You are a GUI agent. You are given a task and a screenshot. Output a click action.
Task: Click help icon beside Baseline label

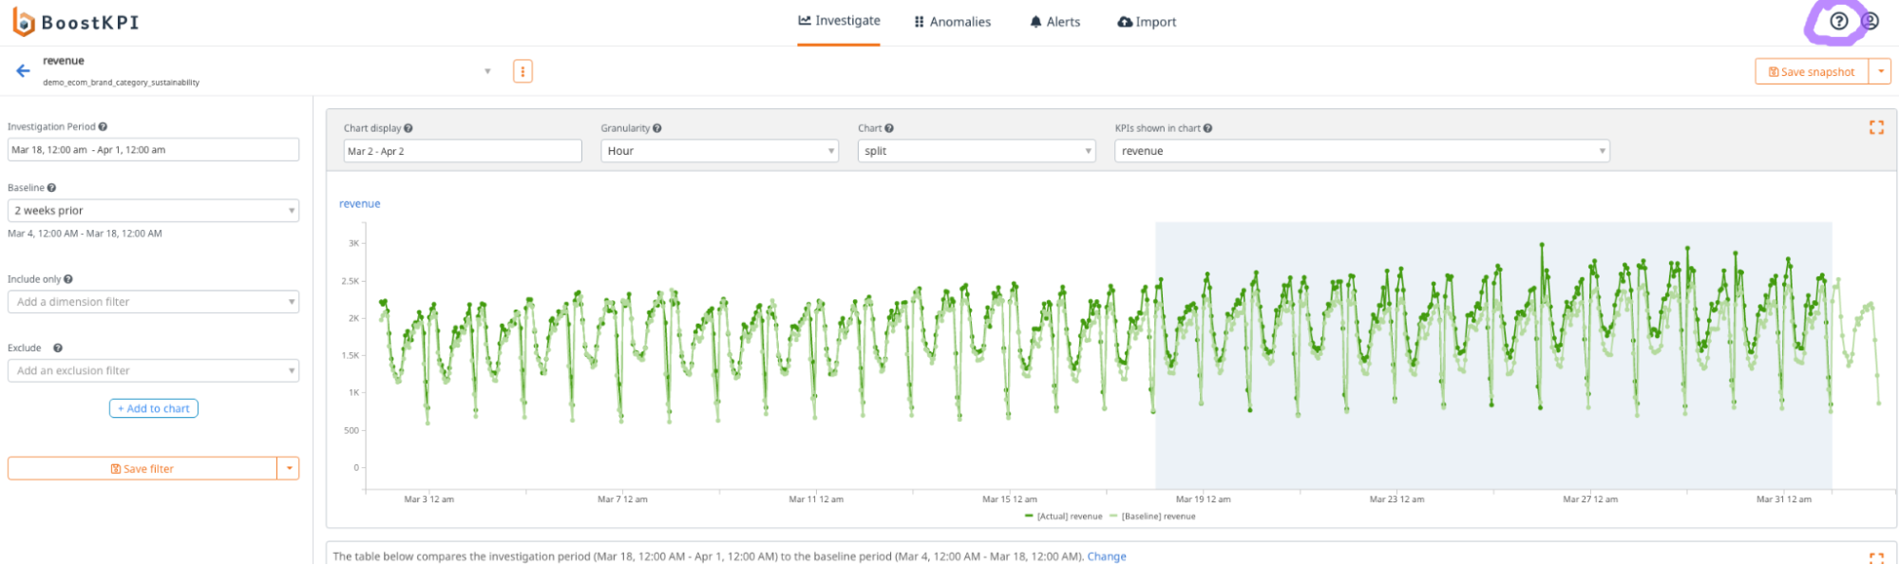tap(51, 188)
